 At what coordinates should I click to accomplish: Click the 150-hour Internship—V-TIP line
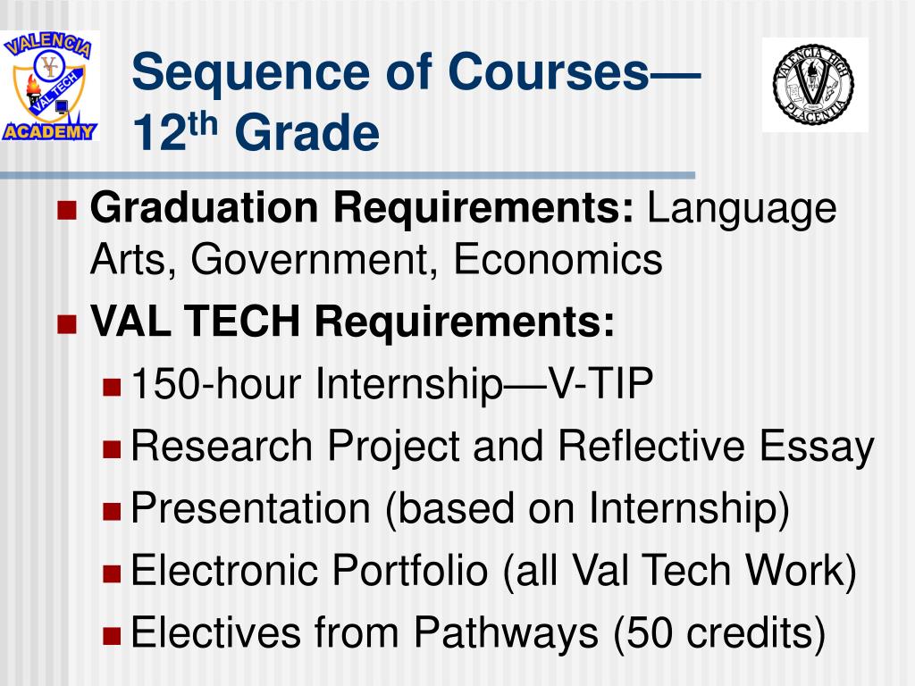click(392, 384)
